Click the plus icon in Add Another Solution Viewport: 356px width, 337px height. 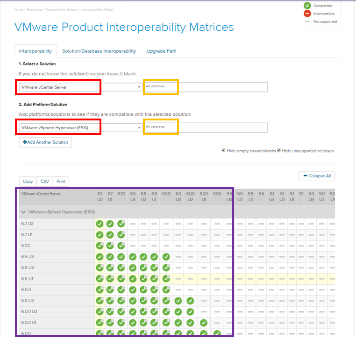tap(25, 142)
